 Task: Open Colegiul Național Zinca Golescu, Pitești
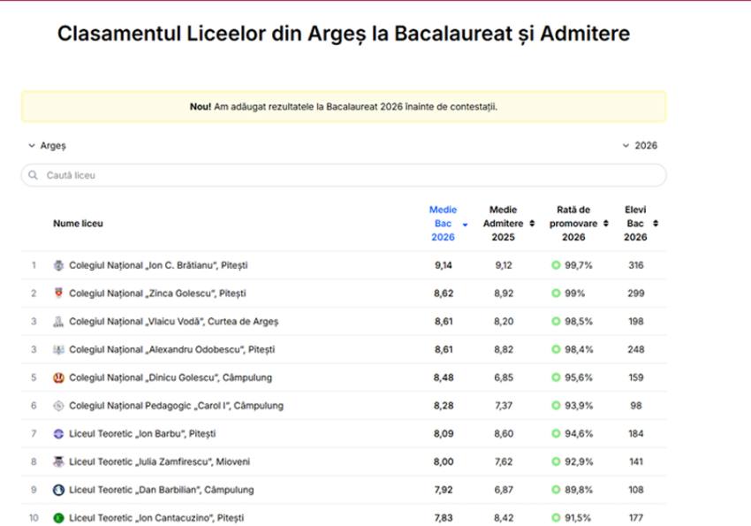157,293
